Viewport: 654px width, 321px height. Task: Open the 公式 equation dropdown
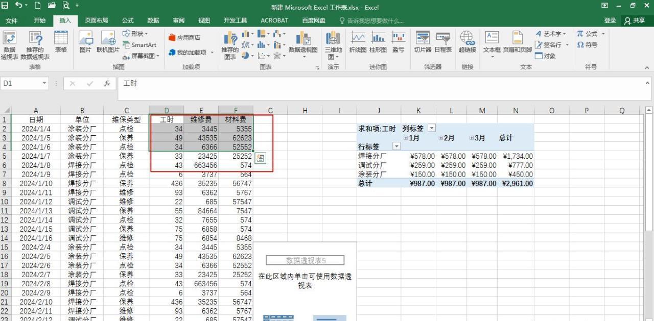(x=591, y=34)
